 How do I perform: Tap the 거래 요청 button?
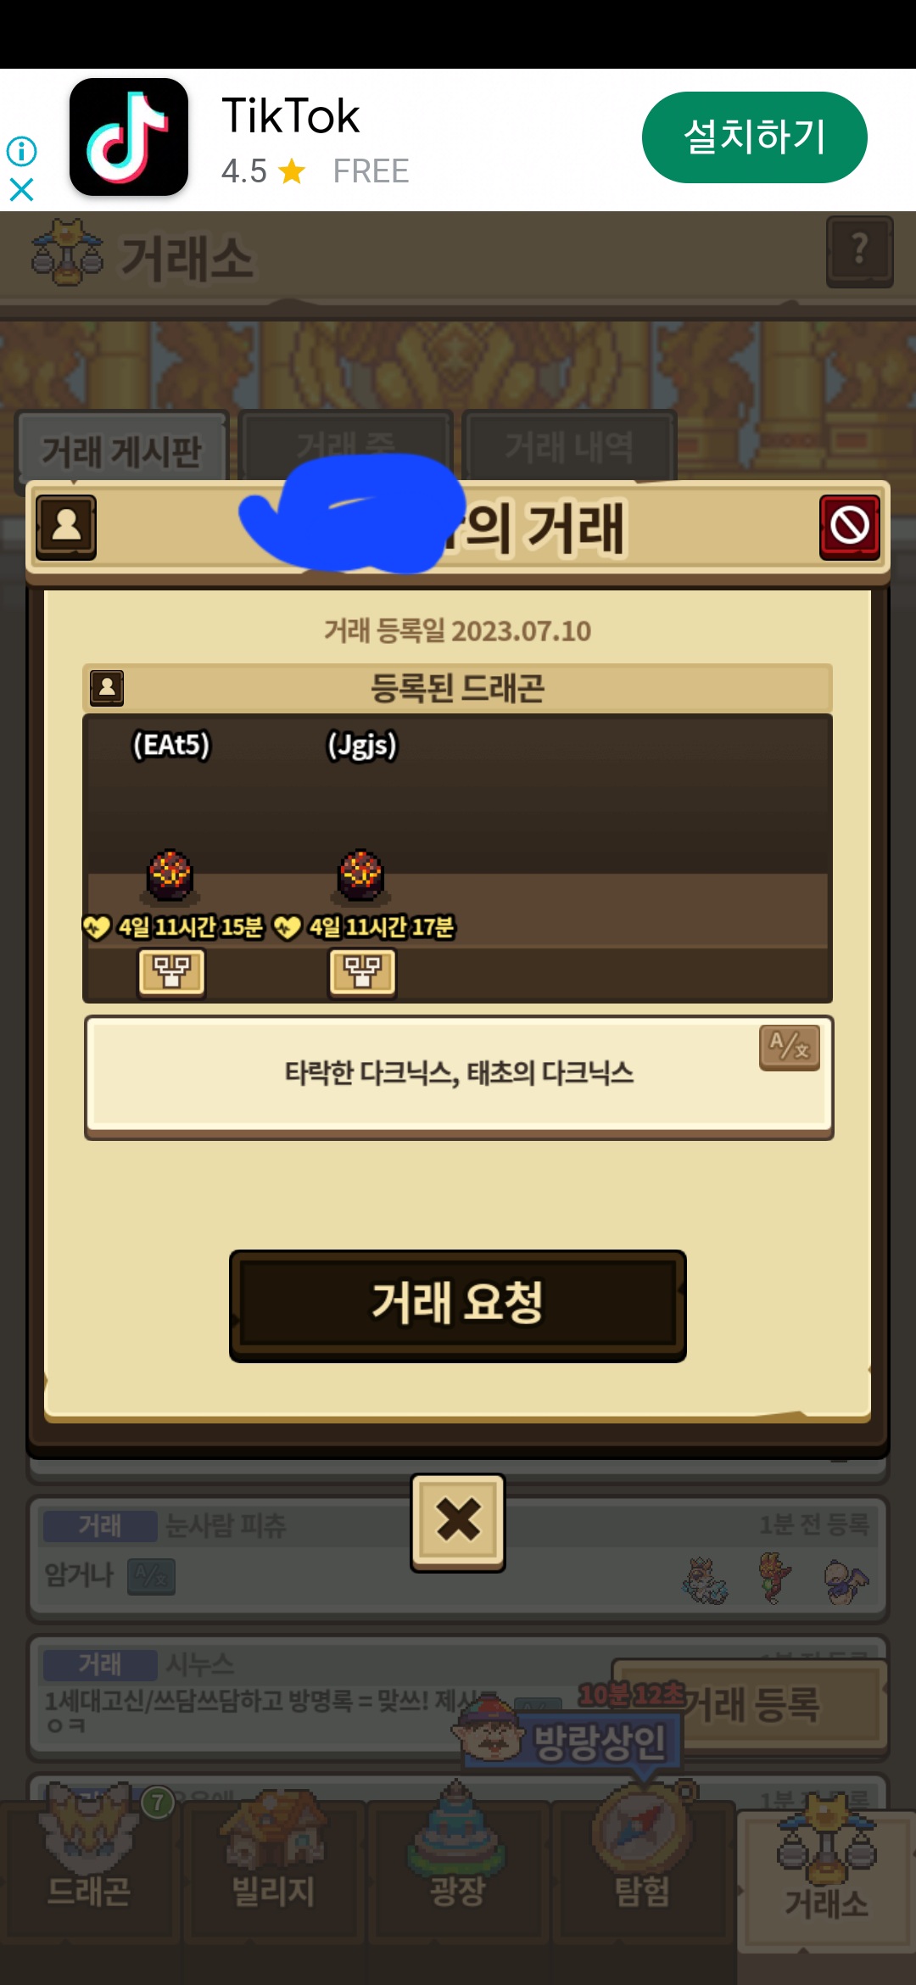(458, 1306)
